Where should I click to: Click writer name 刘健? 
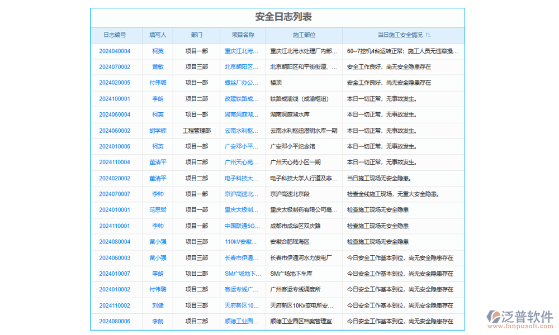157,305
